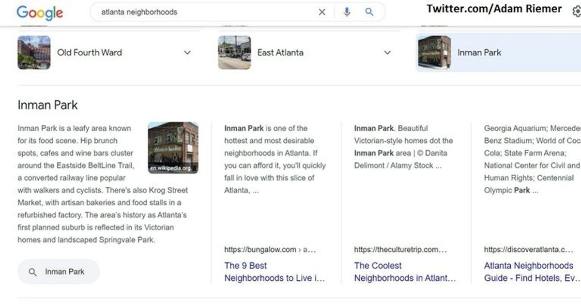
Task: Open the en.wikipedia.org Inman Park image
Action: (x=173, y=148)
